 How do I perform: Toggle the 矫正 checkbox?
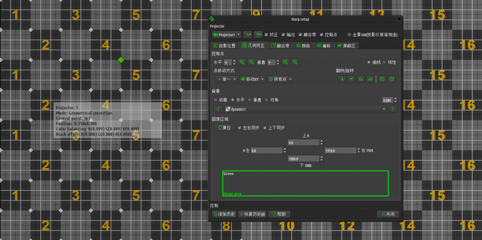267,35
